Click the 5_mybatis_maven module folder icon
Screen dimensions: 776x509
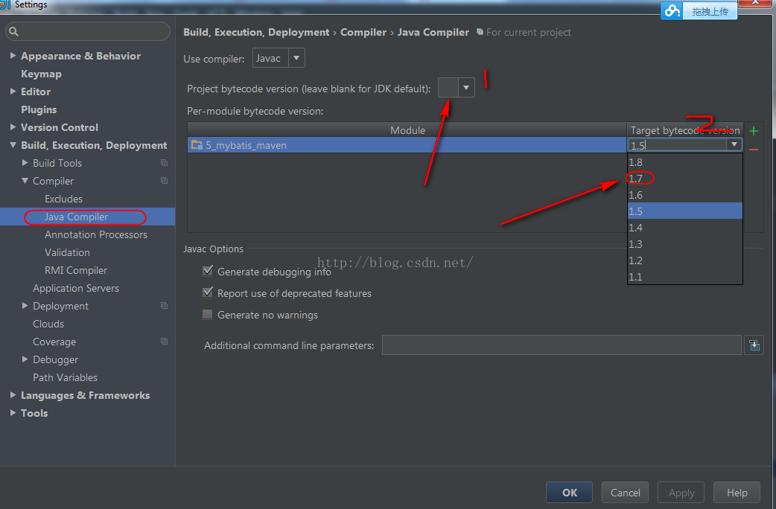[197, 145]
